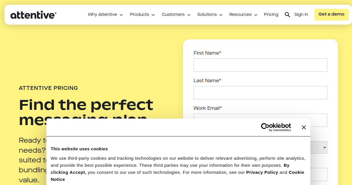Screen dimensions: 352x185
Task: Click the chevron beside Resources
Action: point(256,15)
